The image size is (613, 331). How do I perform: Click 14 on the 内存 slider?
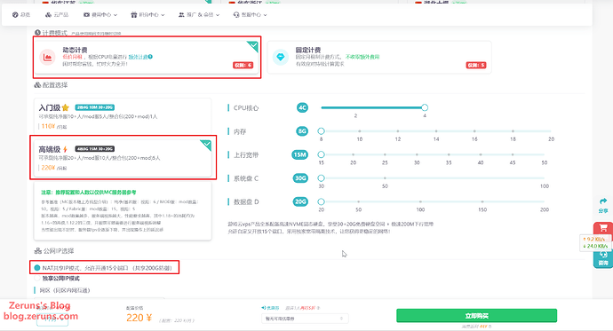point(436,131)
